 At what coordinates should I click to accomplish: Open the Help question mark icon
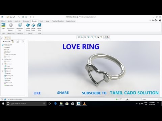(160, 21)
